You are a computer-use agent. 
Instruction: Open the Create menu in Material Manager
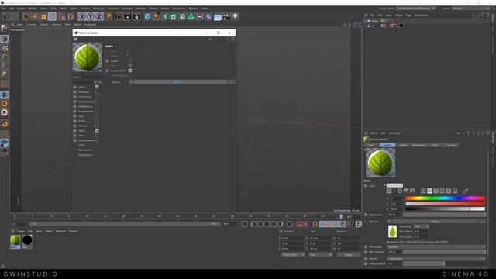coord(21,231)
